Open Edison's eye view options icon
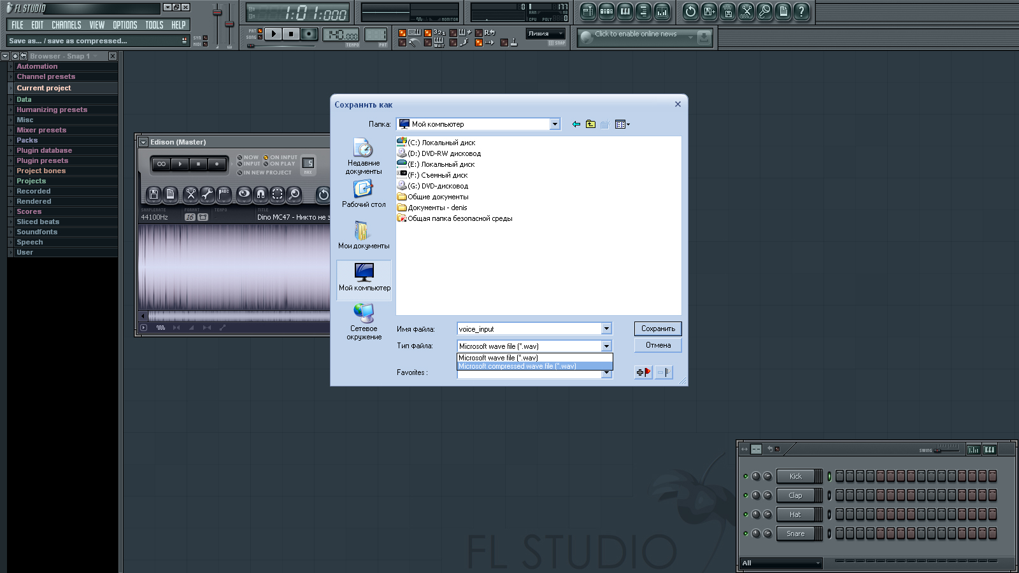The height and width of the screenshot is (573, 1019). [x=244, y=194]
